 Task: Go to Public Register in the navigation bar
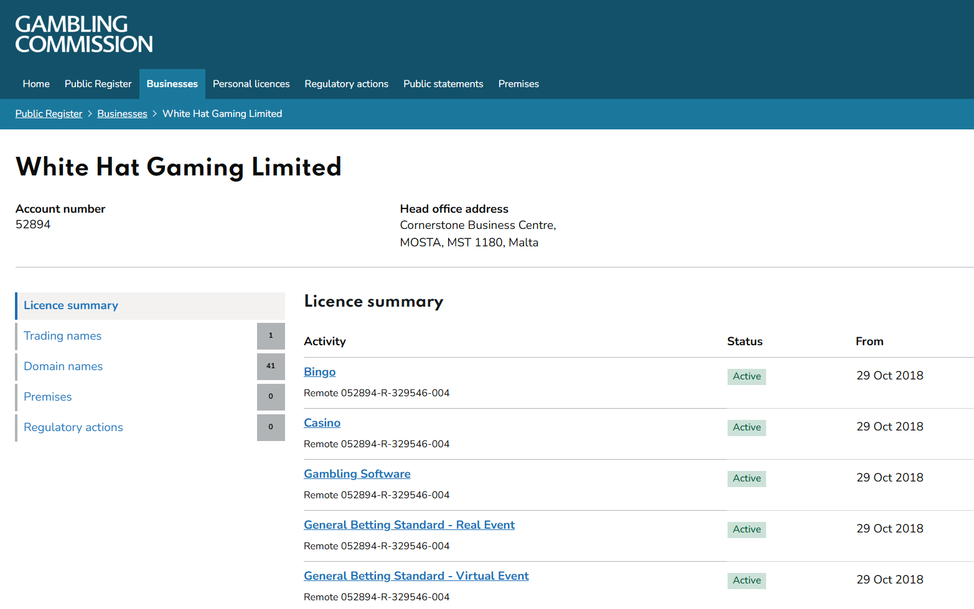coord(98,84)
